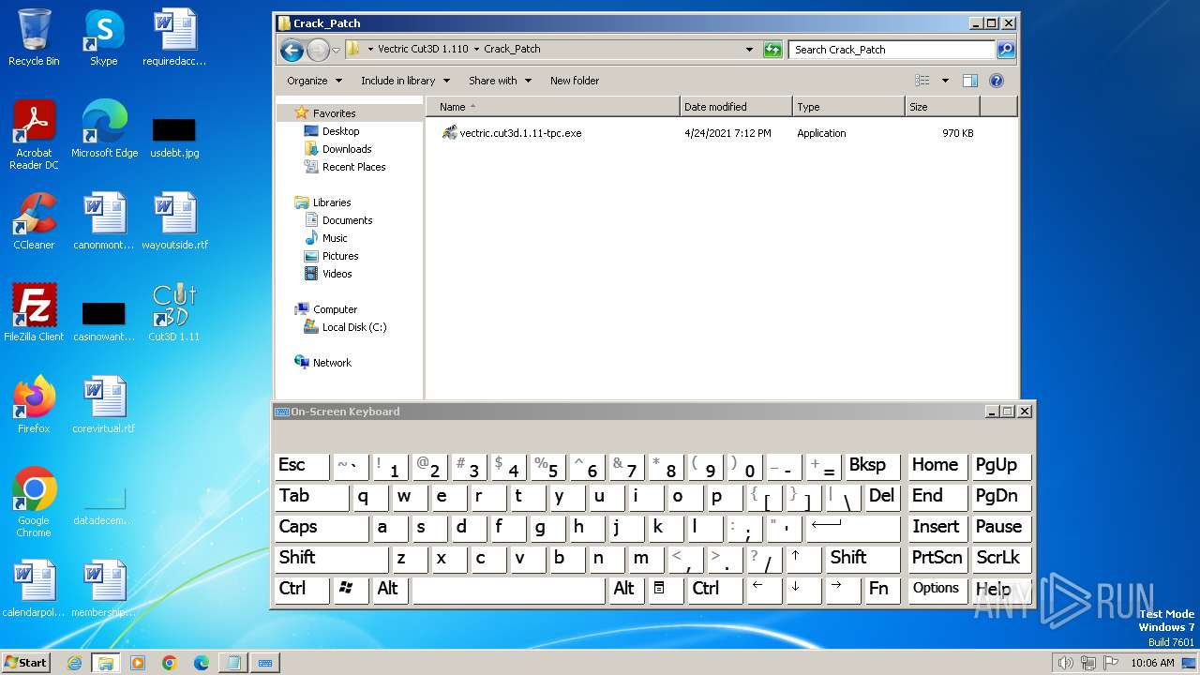The image size is (1200, 675).
Task: Toggle Insert key on on-screen keyboard
Action: (x=937, y=528)
